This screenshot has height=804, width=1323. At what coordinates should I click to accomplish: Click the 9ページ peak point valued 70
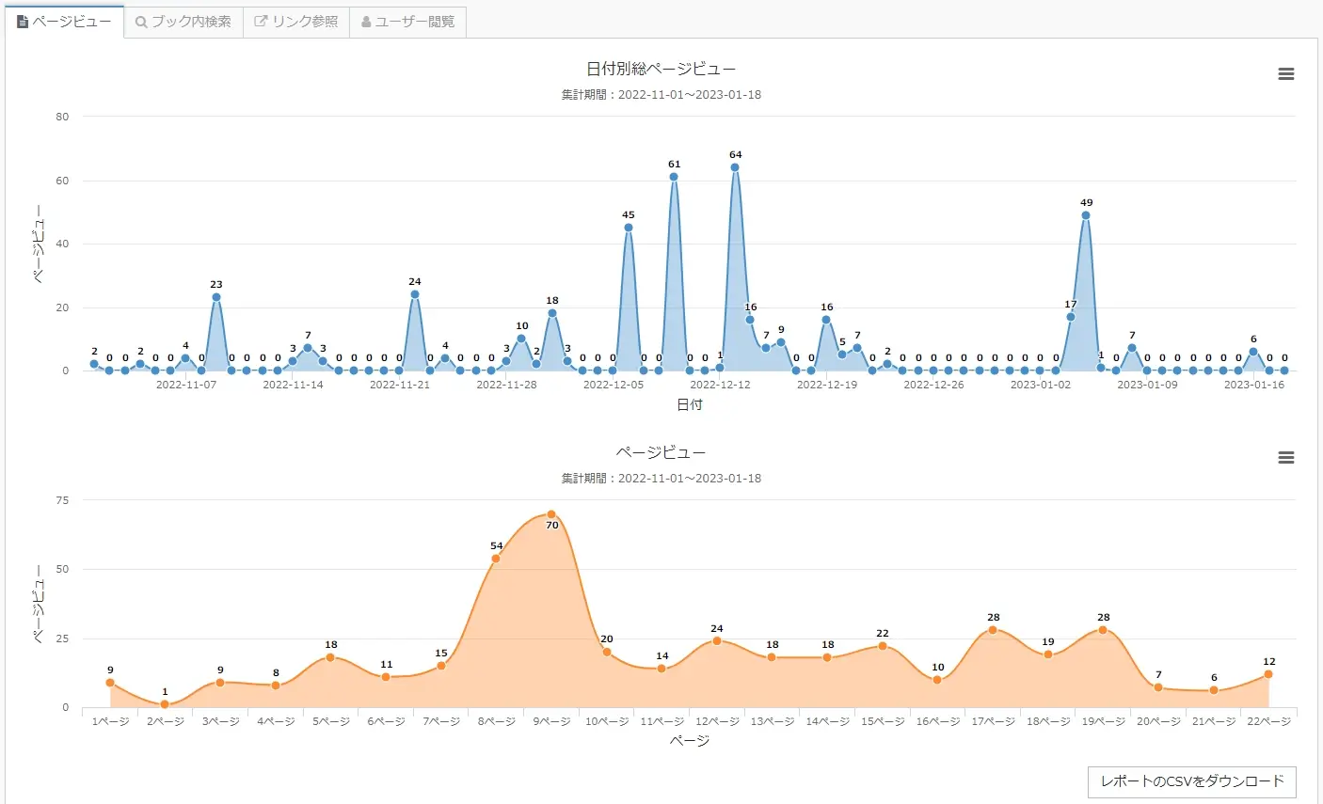pos(551,514)
